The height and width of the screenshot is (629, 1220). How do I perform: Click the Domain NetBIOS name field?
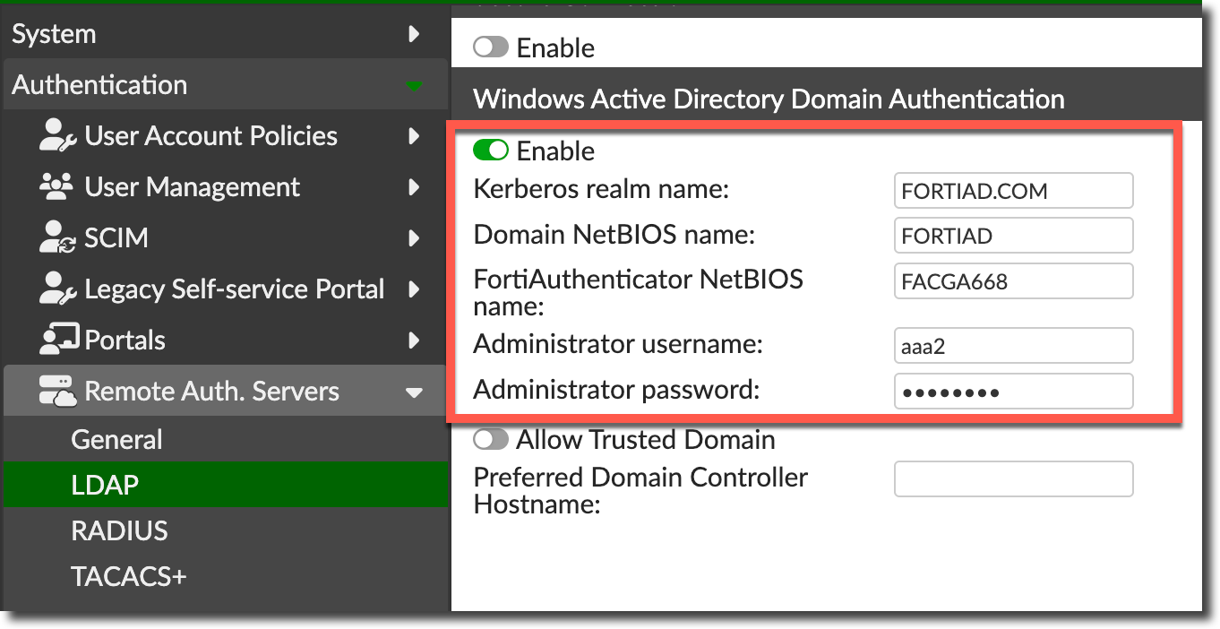[x=1014, y=235]
